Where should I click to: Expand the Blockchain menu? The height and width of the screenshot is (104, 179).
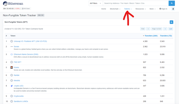pyautogui.click(x=115, y=9)
